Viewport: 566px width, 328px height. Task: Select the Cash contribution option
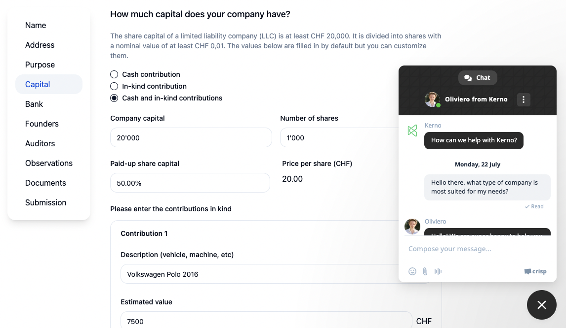[x=114, y=74]
